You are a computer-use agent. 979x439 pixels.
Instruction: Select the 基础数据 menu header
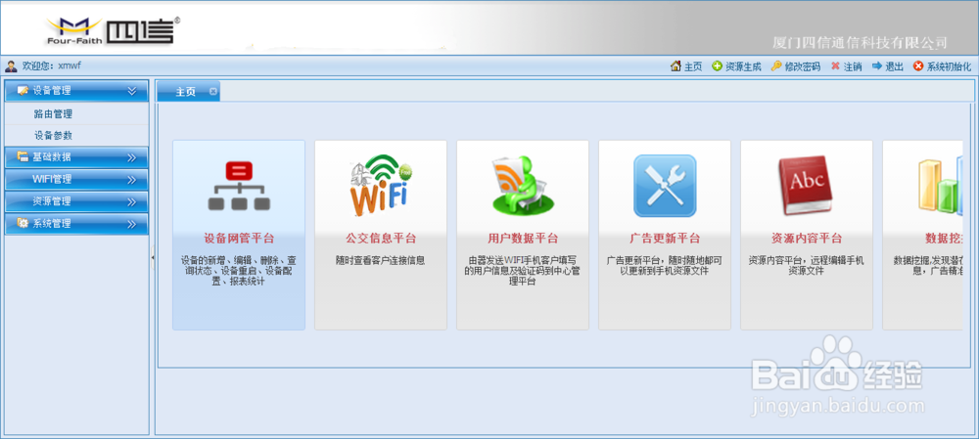click(76, 157)
